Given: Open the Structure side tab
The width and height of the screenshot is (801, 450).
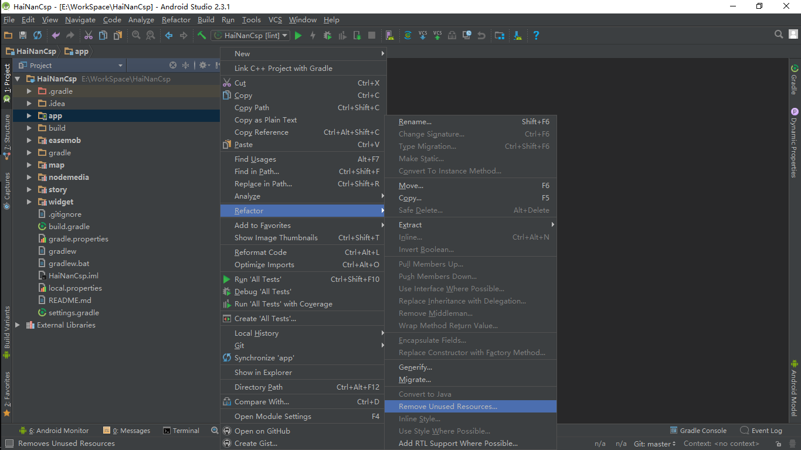Looking at the screenshot, I should click(x=6, y=138).
